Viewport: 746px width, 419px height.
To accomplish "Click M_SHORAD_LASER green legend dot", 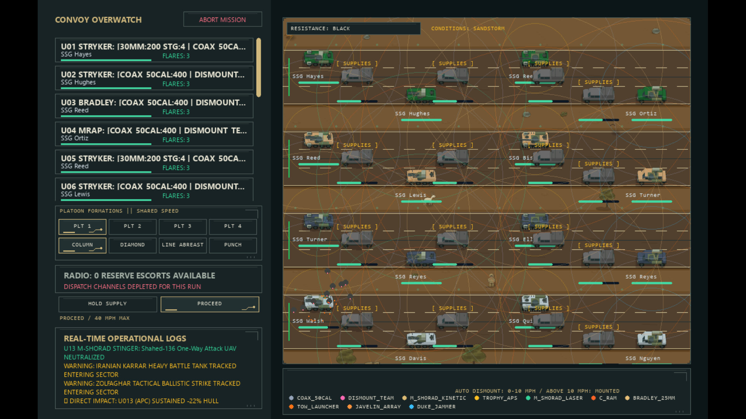I will [528, 398].
